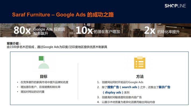Viewport: 191px width, 107px height.
Task: Click the 方法 heading
Action: tap(140, 76)
